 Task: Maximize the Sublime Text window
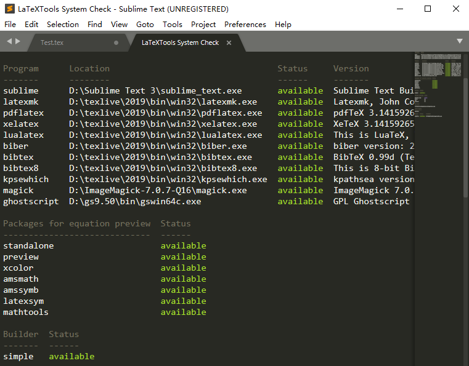tap(428, 9)
